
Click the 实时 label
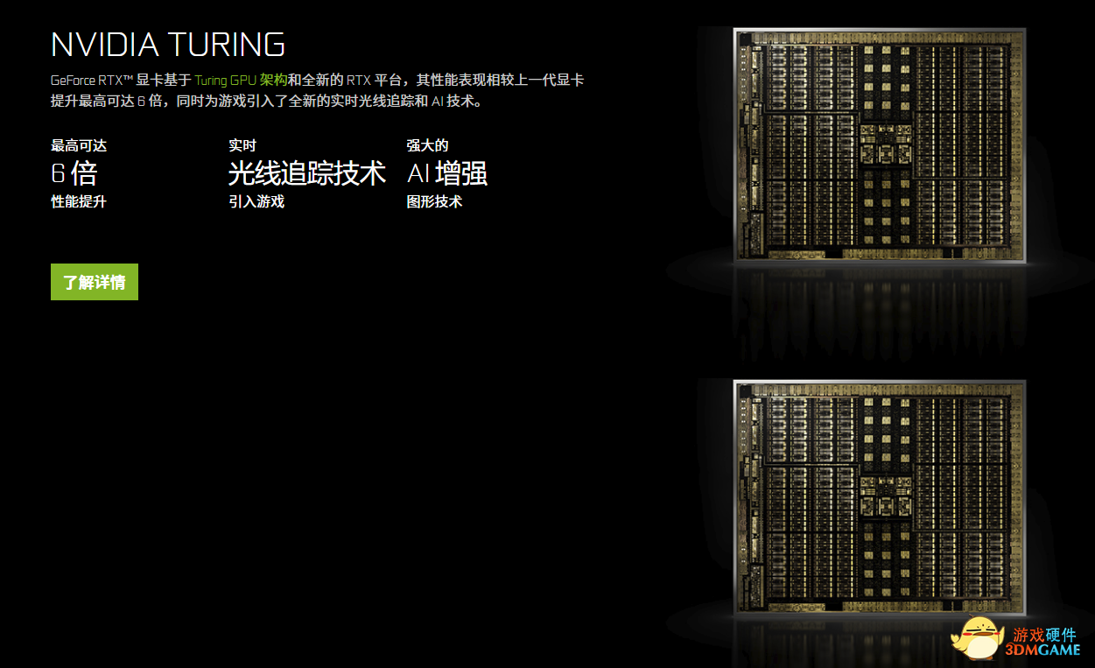[x=242, y=145]
